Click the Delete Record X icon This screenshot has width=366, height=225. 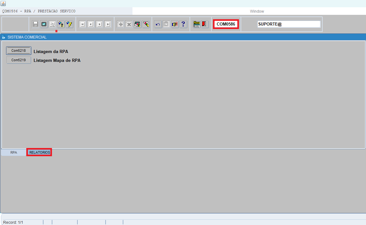click(x=129, y=24)
